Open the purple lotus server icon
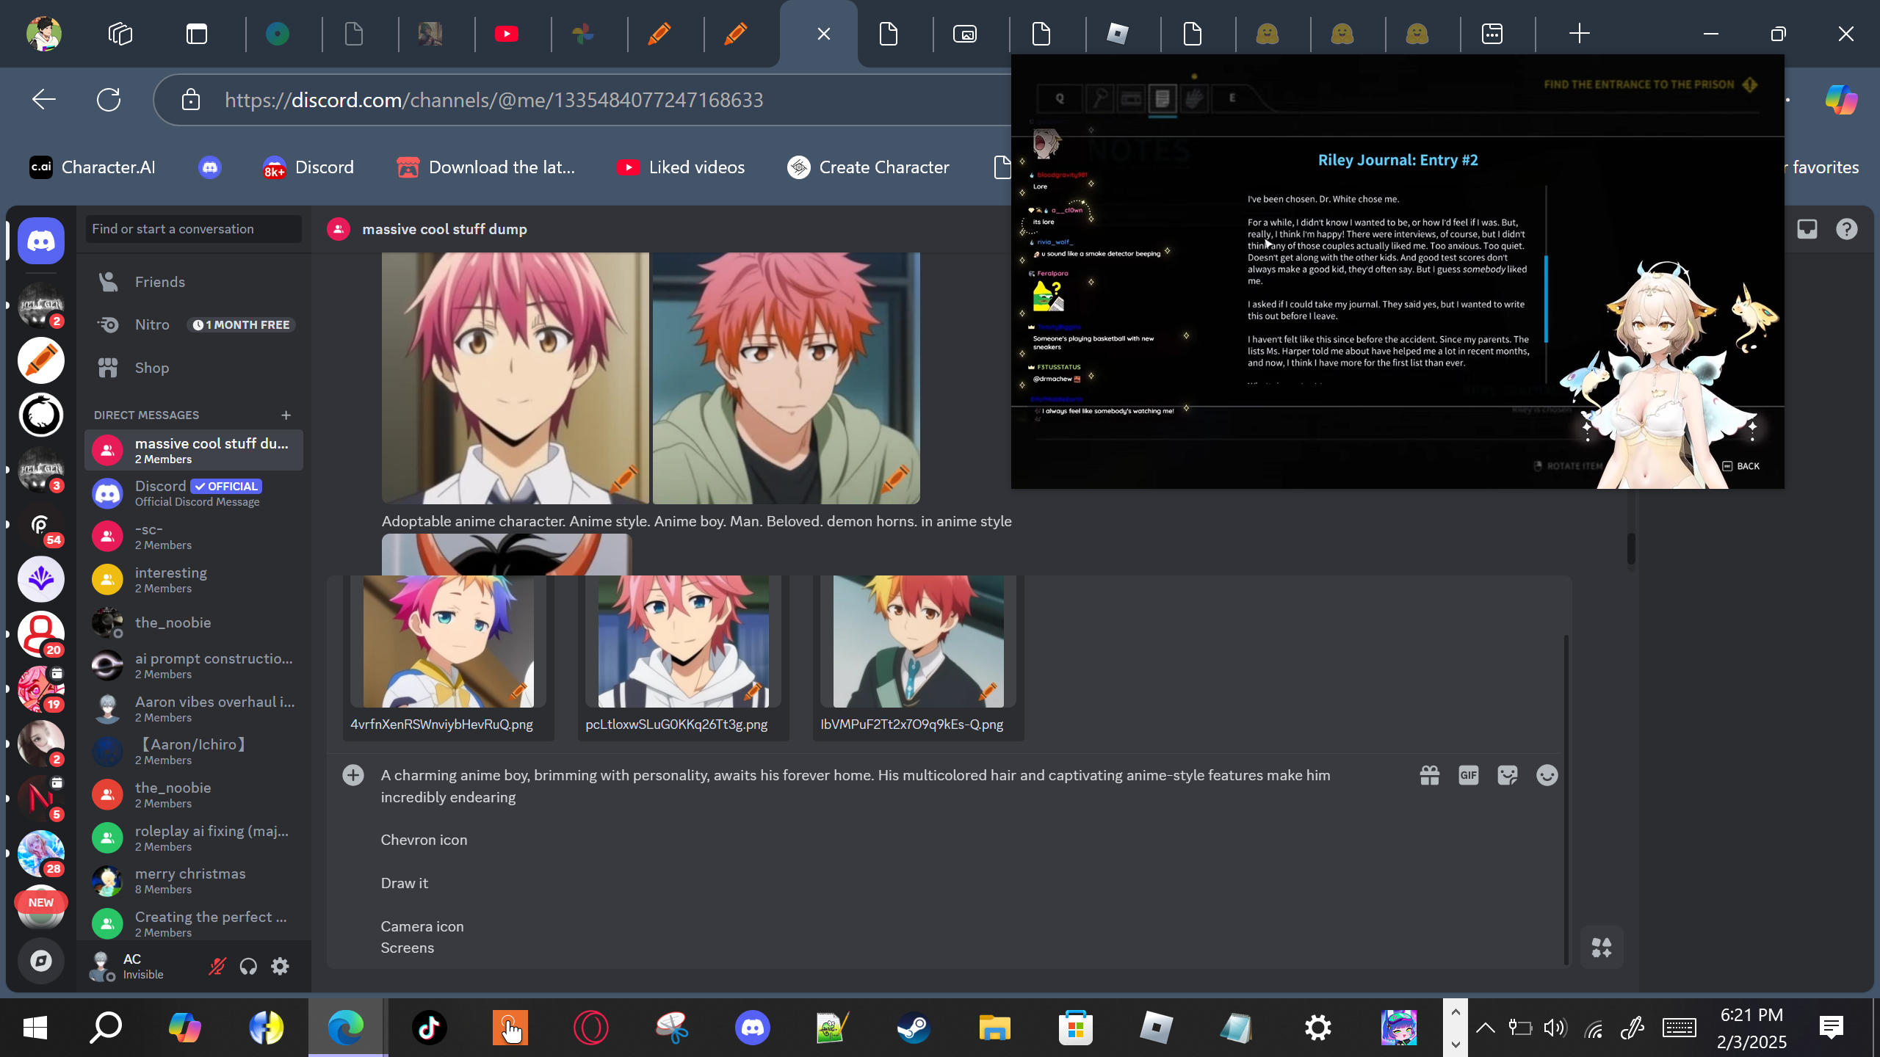 click(x=41, y=579)
